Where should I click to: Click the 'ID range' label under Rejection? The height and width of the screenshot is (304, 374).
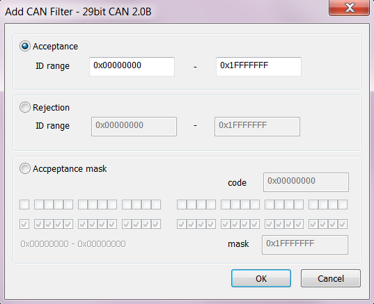[x=52, y=126]
